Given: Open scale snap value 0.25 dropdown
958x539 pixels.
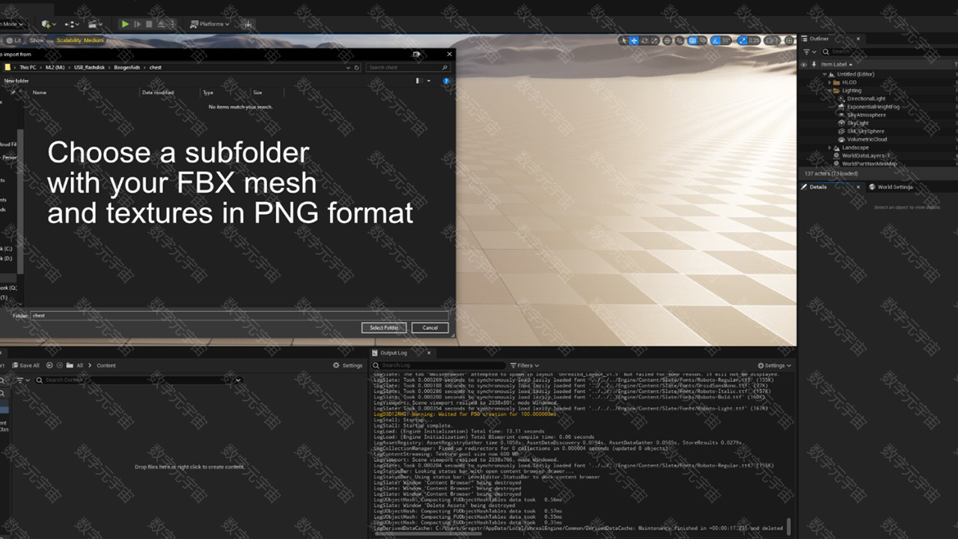Looking at the screenshot, I should [x=754, y=40].
